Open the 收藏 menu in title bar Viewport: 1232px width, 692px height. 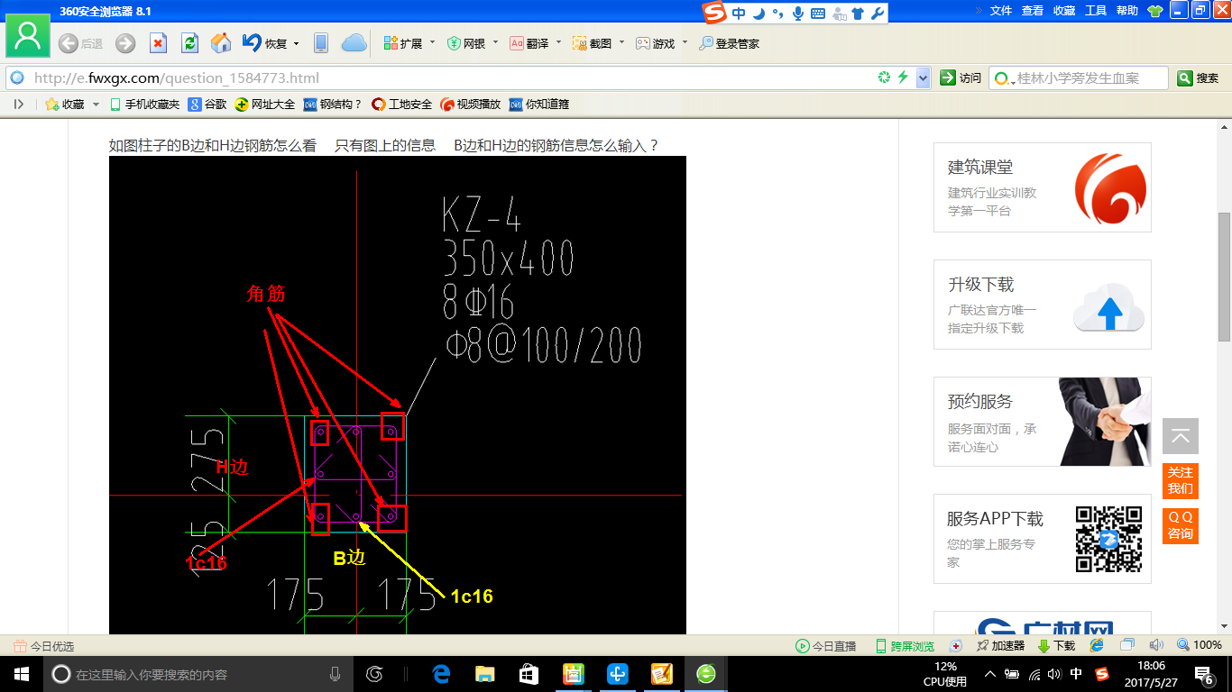click(x=1064, y=11)
